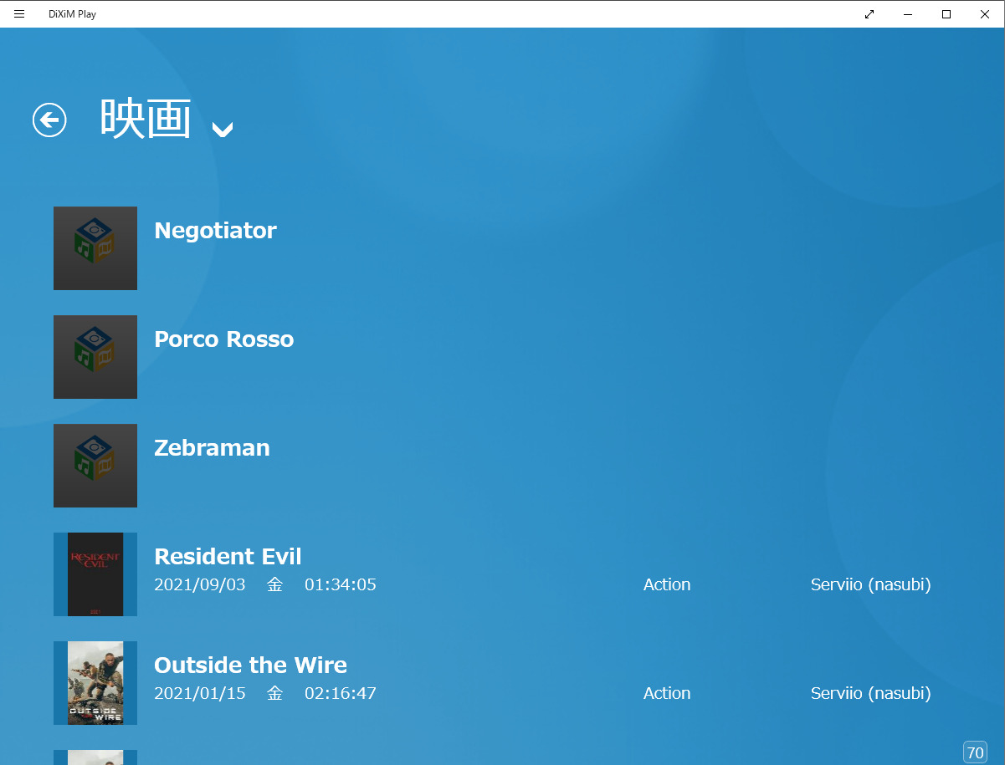Open the Resident Evil title

pyautogui.click(x=228, y=557)
